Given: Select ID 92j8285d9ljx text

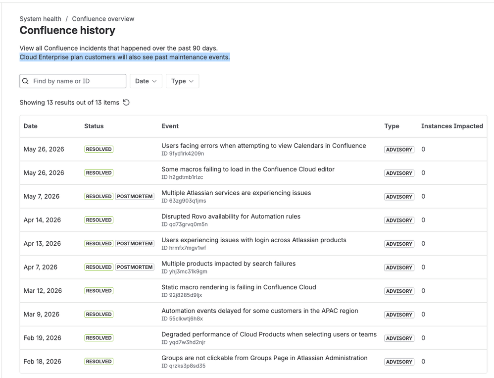Looking at the screenshot, I should [182, 295].
